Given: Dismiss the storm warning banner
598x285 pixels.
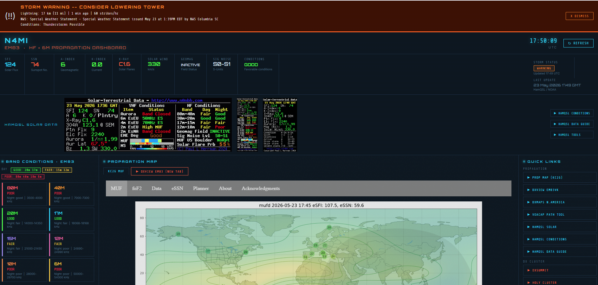Looking at the screenshot, I should point(579,16).
